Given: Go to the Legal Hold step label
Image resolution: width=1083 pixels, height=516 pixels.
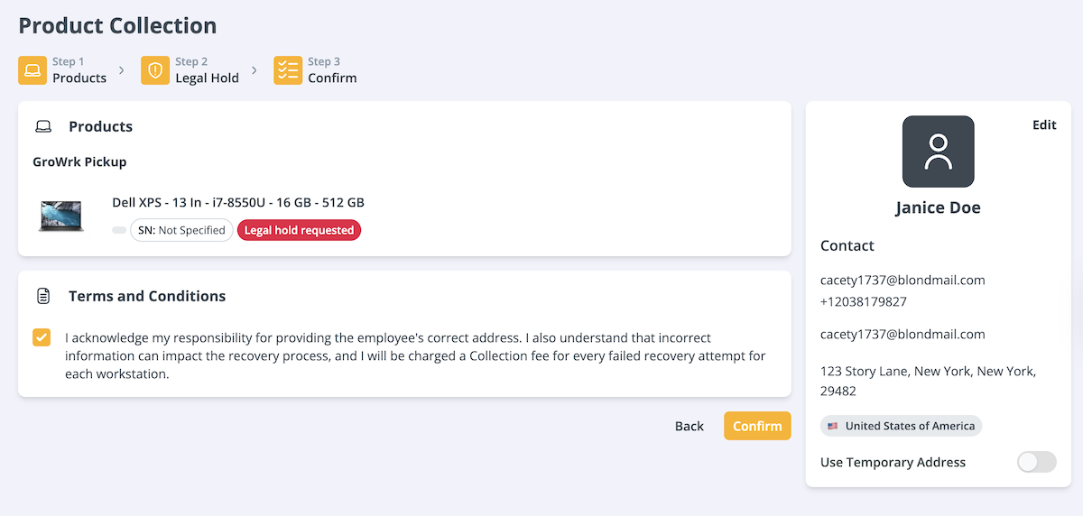Looking at the screenshot, I should pos(207,78).
